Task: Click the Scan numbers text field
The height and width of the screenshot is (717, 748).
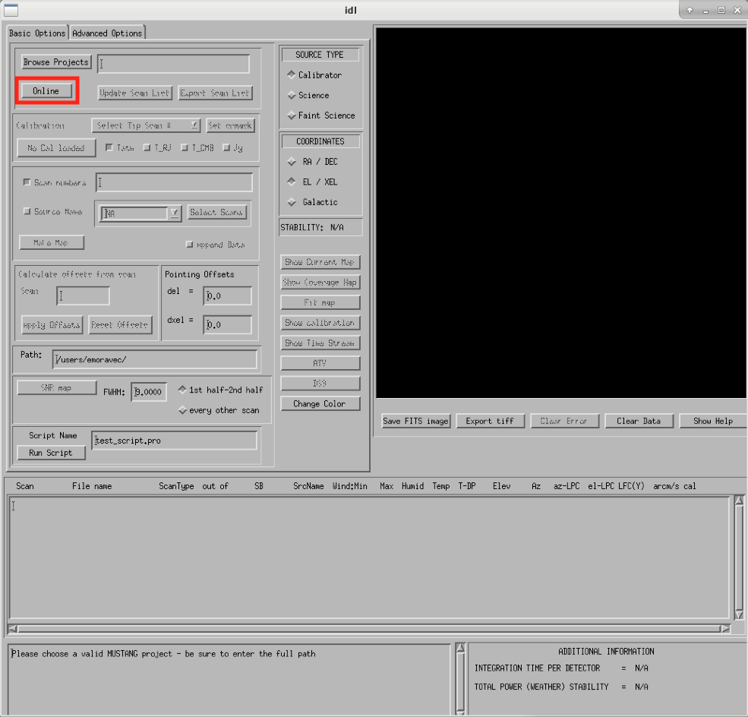Action: tap(174, 182)
